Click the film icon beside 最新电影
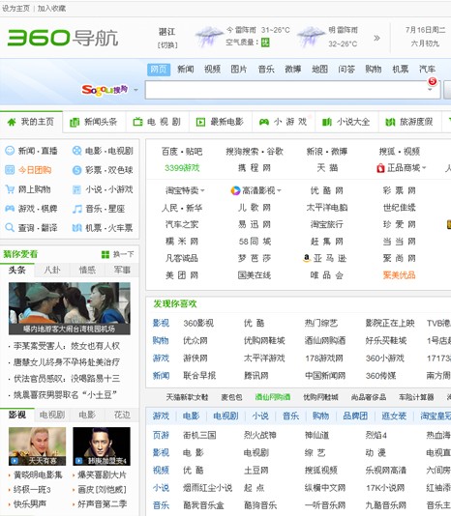 [200, 123]
